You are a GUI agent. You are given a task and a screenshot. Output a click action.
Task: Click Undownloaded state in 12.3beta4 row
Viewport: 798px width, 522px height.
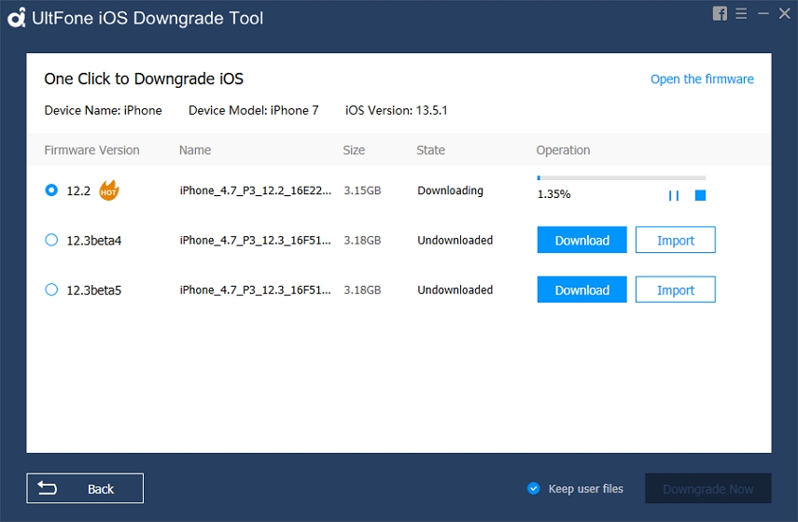click(455, 240)
